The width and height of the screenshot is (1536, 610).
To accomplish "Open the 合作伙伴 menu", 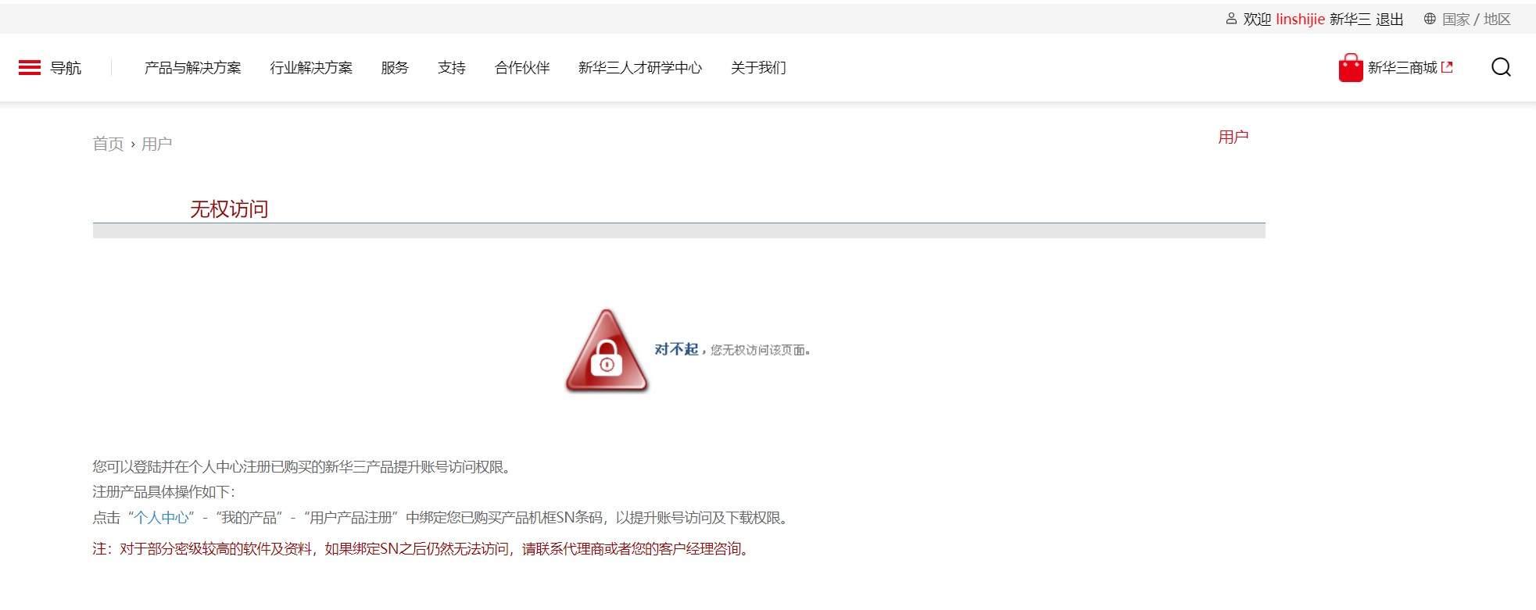I will click(522, 68).
